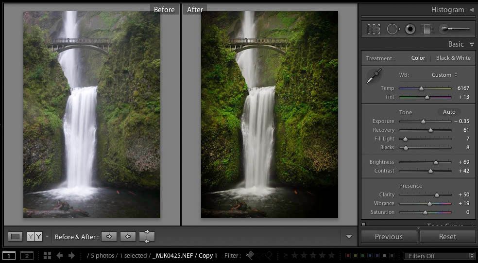Screen dimensions: 478x263
Task: Click the '5 photos / 1 selected' text
Action: pyautogui.click(x=119, y=256)
